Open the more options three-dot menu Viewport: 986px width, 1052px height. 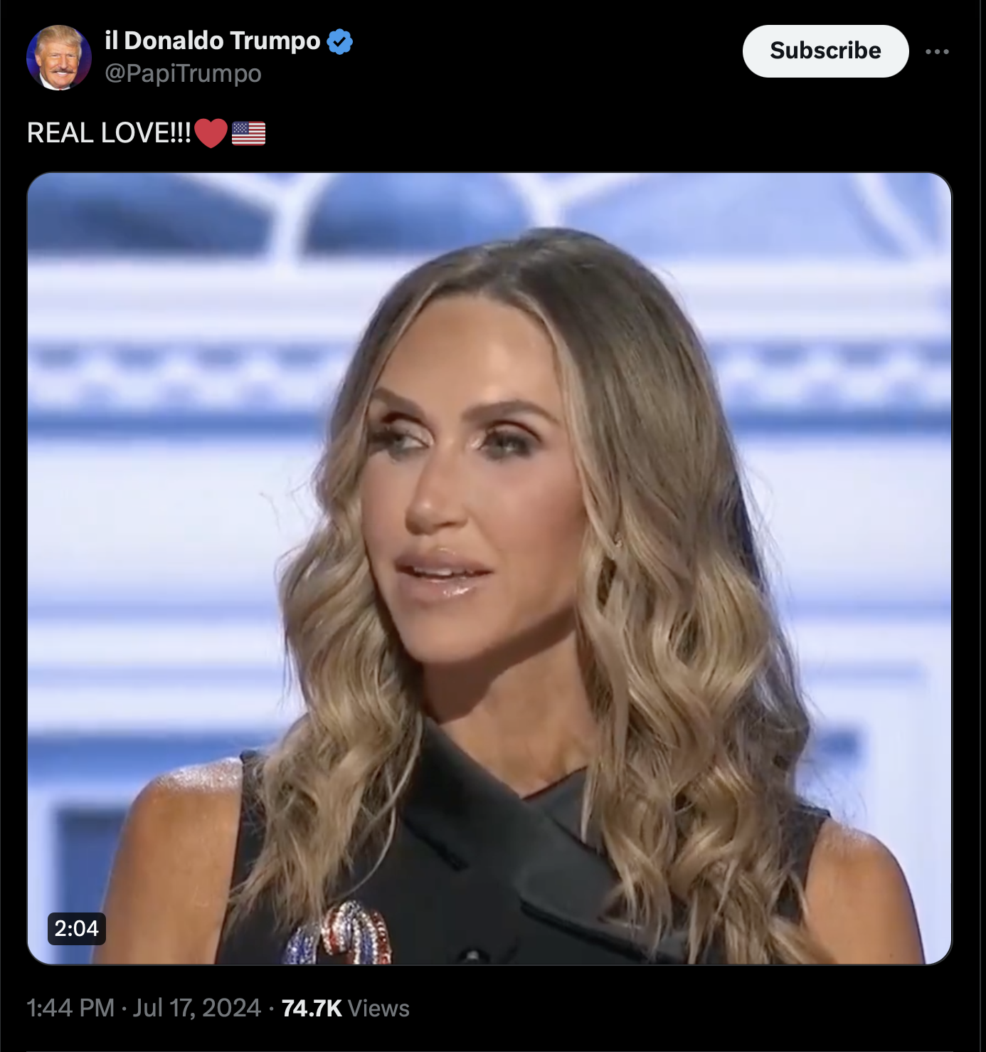pos(937,51)
